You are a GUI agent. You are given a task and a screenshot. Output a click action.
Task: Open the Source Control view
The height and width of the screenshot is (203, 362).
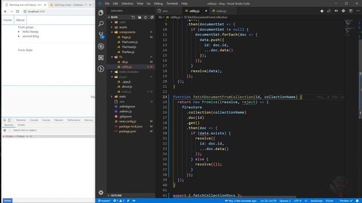click(x=101, y=35)
